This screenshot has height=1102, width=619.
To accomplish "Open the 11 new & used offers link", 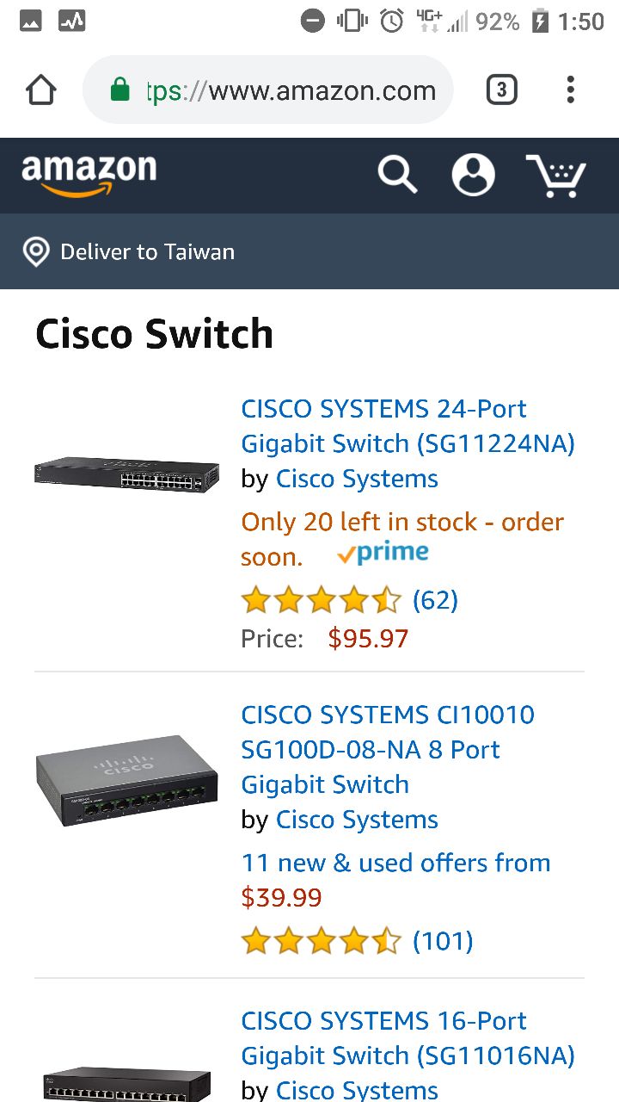I will tap(395, 864).
